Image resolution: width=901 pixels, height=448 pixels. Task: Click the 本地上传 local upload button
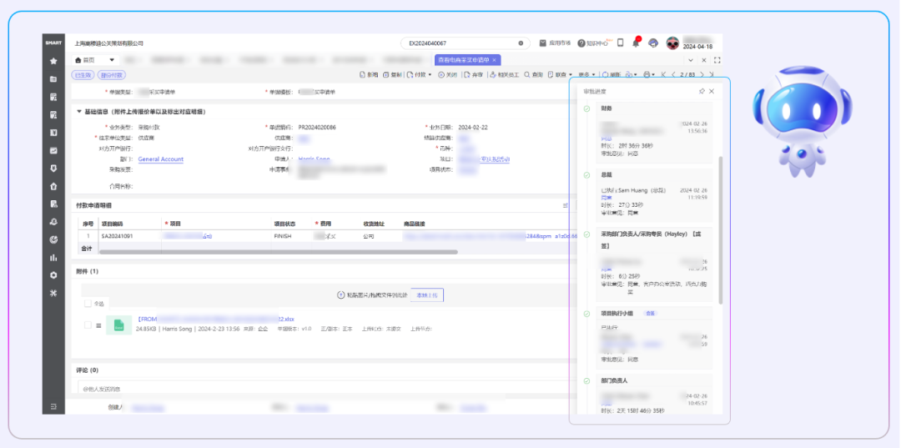click(427, 295)
